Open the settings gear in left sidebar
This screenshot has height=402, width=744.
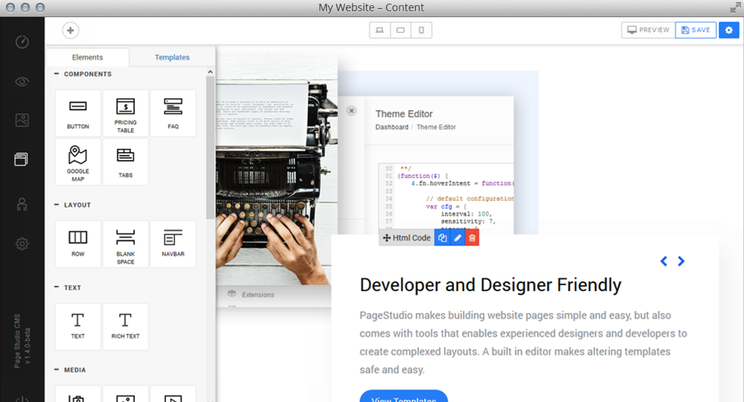click(22, 244)
